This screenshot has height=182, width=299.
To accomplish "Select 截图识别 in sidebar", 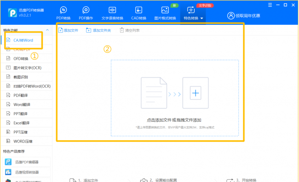I will coord(27,77).
